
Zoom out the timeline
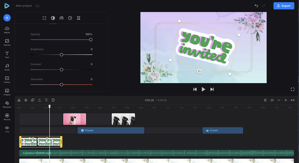pyautogui.click(x=279, y=100)
